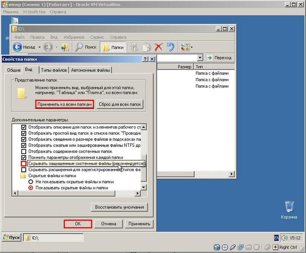Click the OK button
Viewport: 306px width, 253px height.
pos(78,224)
